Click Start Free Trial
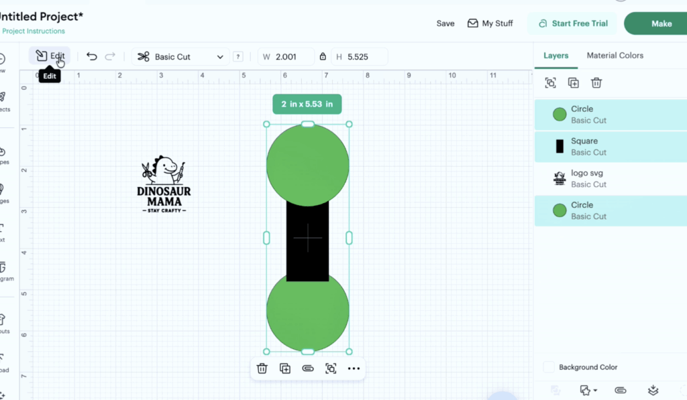This screenshot has width=687, height=400. [x=573, y=23]
